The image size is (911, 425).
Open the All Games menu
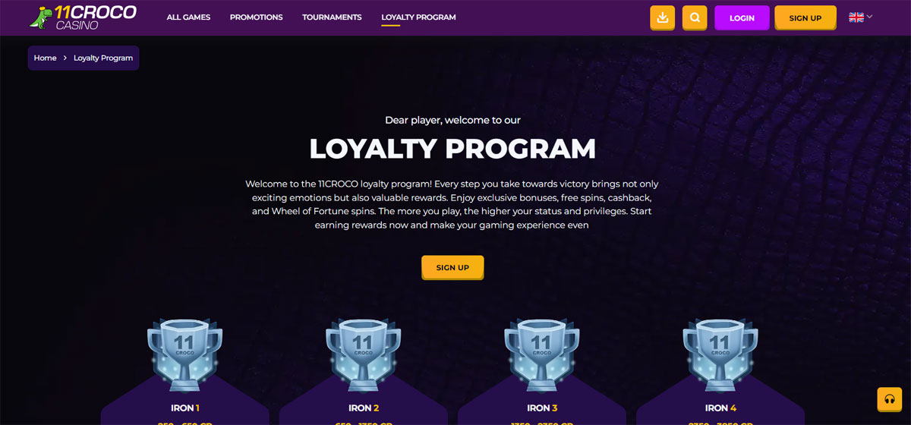coord(188,17)
